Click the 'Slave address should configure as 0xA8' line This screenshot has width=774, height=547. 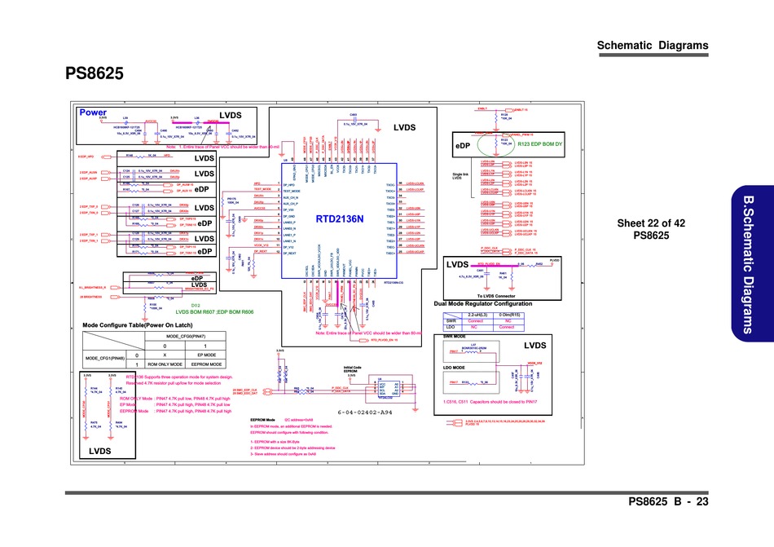(x=283, y=454)
